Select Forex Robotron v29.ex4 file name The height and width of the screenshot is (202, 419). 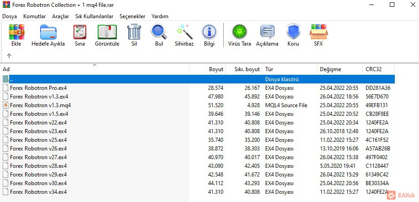pos(38,175)
